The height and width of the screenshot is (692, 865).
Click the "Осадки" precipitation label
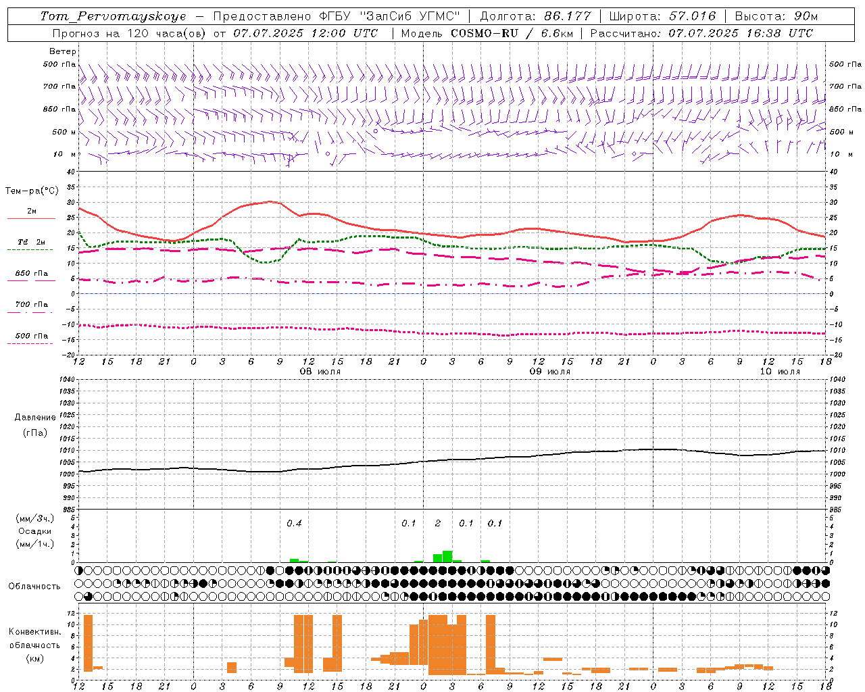click(x=35, y=531)
